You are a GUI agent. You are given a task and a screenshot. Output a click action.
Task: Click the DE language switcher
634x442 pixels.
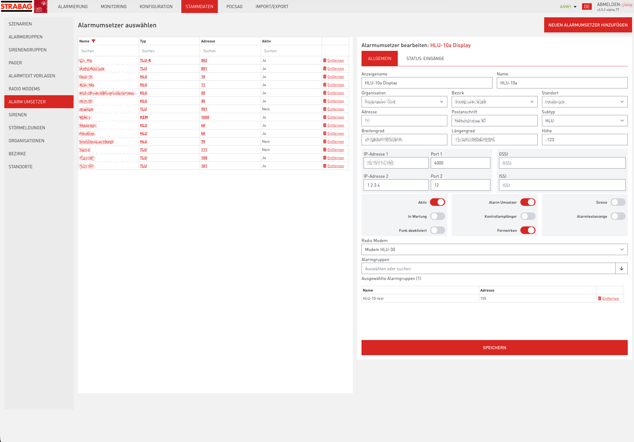[x=587, y=6]
